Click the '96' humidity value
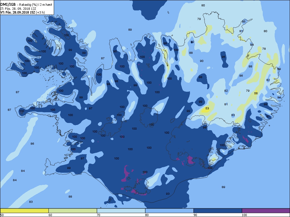The image size is (290, 217). pos(223,57)
